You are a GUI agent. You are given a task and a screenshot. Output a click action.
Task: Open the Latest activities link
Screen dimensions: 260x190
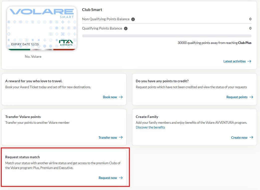[235, 61]
